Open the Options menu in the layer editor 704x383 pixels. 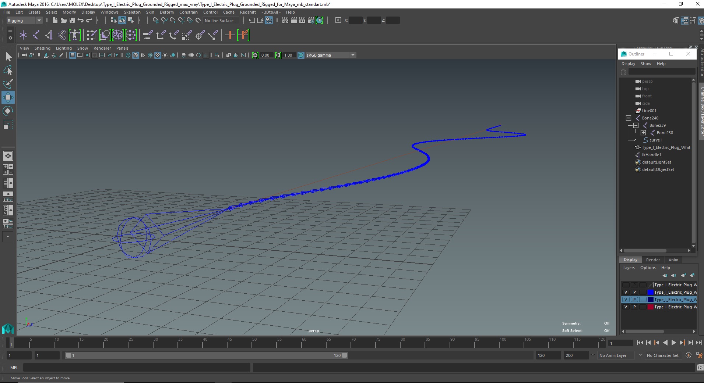648,268
